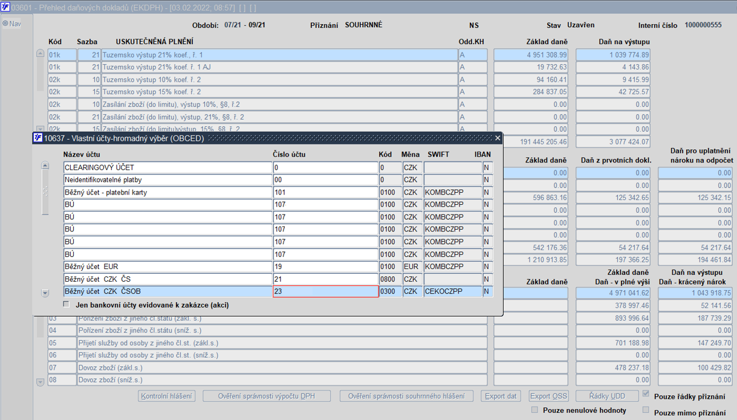737x420 pixels.
Task: Click total 191 445 205.46
Action: [x=536, y=142]
